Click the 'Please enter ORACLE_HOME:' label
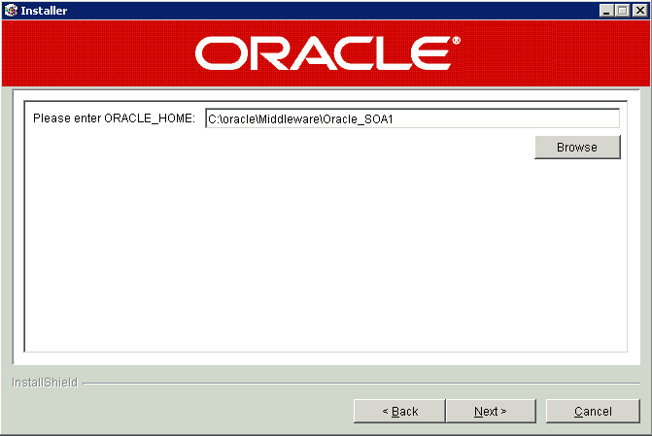Screen dimensions: 652x436 point(114,118)
